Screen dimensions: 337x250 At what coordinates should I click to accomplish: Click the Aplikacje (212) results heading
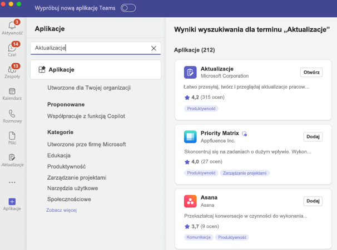[x=194, y=50]
